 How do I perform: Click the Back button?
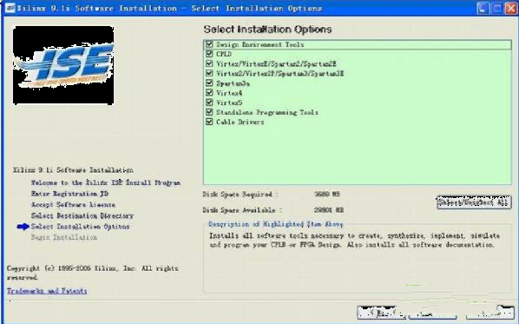381,313
